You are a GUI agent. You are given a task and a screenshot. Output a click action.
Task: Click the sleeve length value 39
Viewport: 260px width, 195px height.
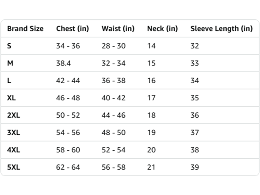(195, 167)
